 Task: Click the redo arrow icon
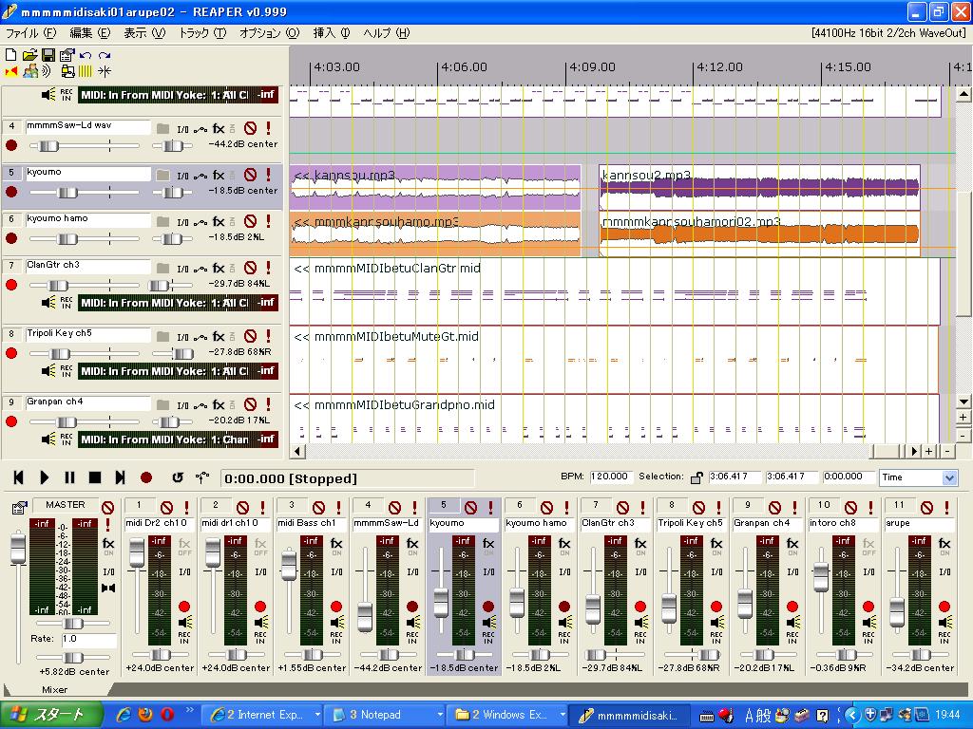[105, 55]
